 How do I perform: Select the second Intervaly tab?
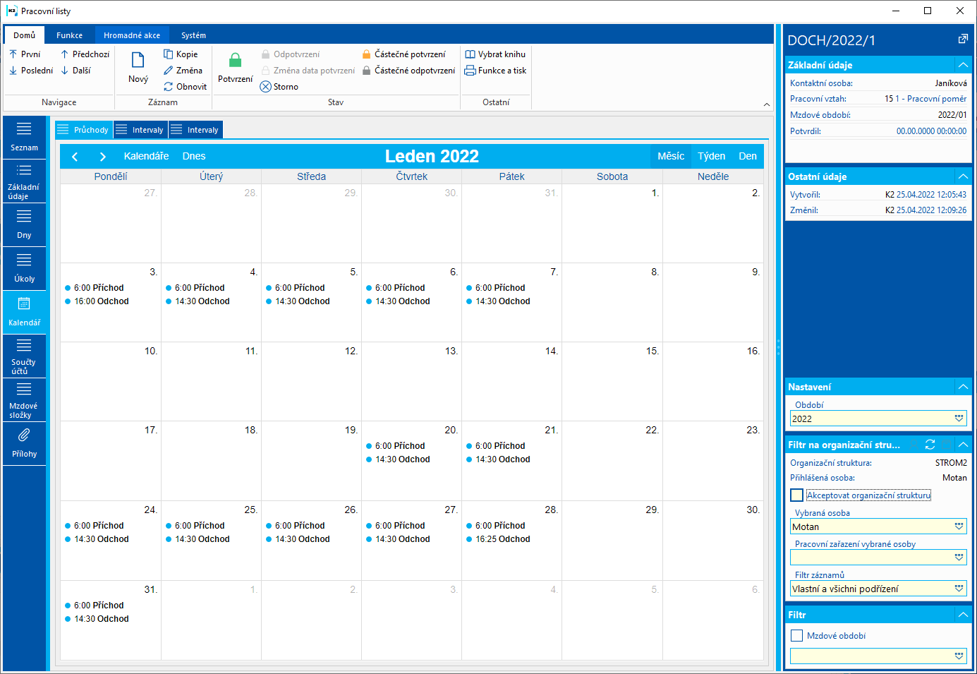(x=195, y=130)
